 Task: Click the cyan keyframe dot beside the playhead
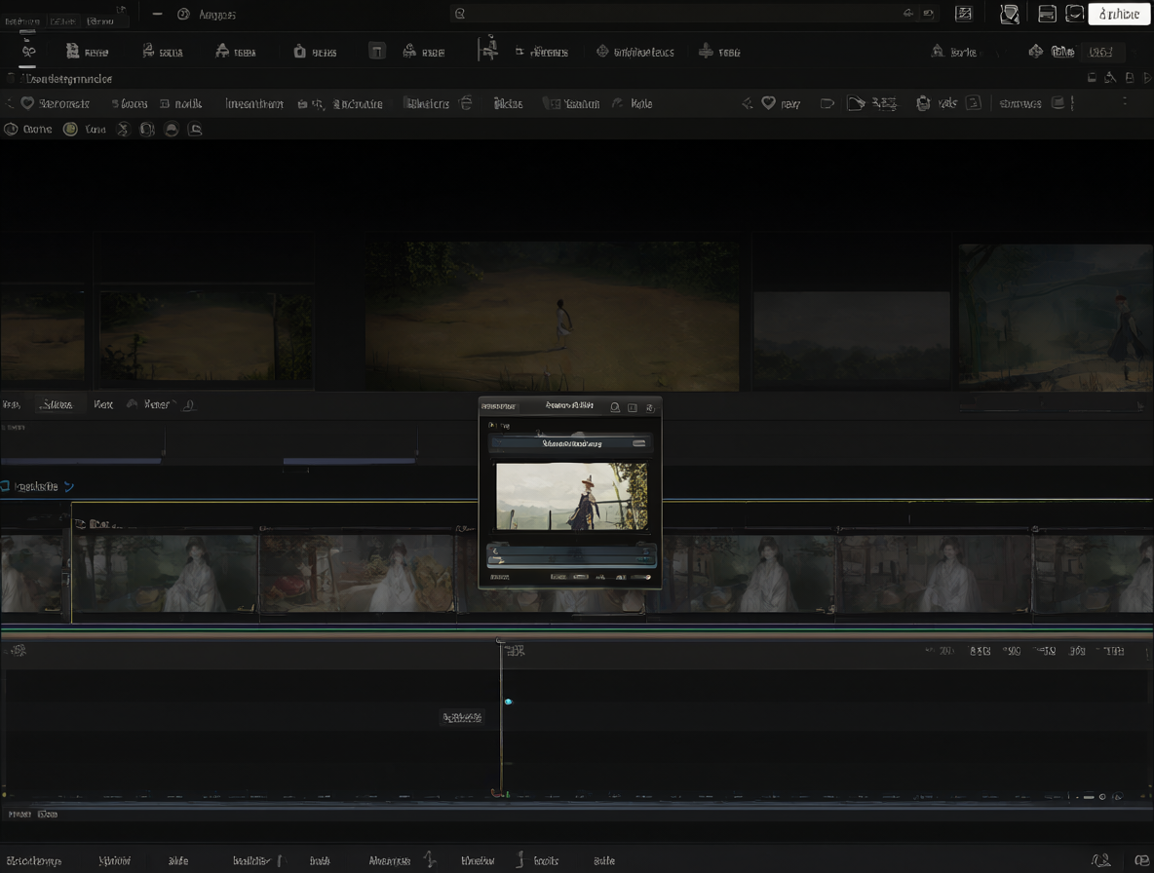pyautogui.click(x=508, y=702)
